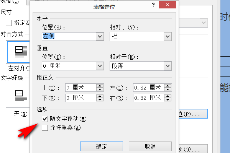This screenshot has width=230, height=153.
Task: Decrease the bottom distance spinner
Action: coord(100,99)
